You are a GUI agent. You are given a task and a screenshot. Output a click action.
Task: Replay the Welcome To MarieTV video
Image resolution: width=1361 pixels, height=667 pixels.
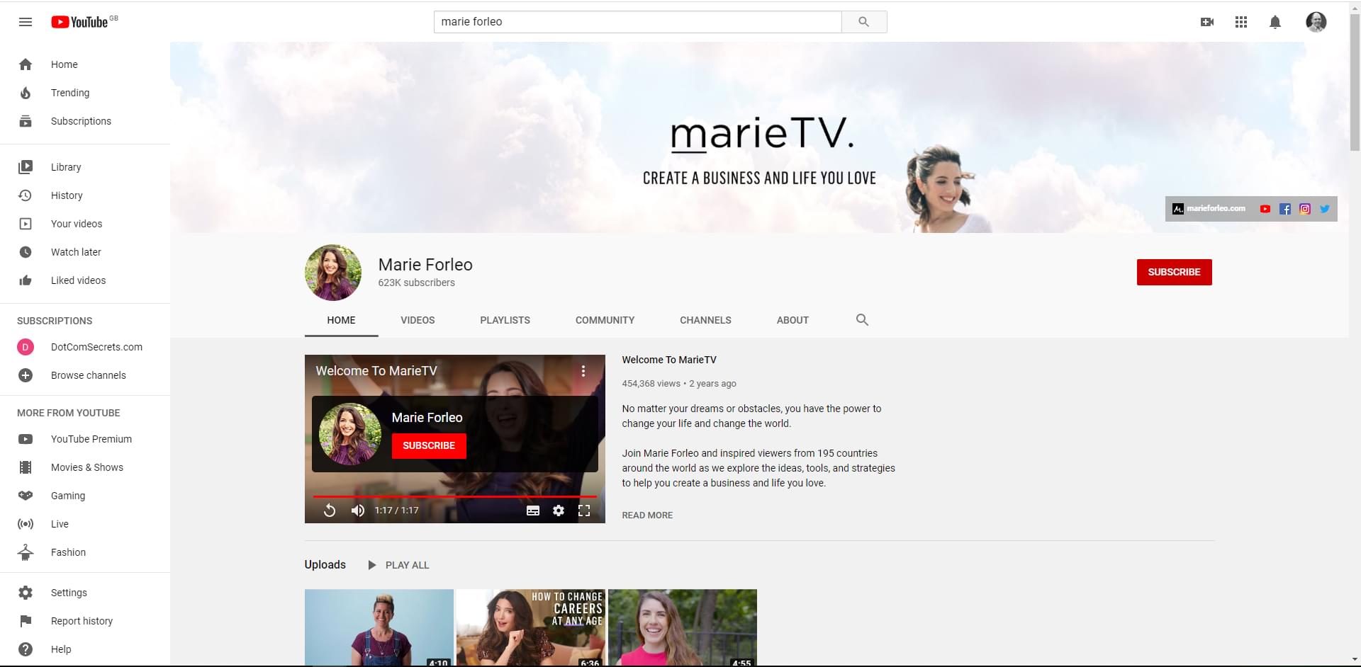[330, 511]
